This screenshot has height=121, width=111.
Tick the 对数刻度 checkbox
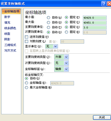[27, 41]
